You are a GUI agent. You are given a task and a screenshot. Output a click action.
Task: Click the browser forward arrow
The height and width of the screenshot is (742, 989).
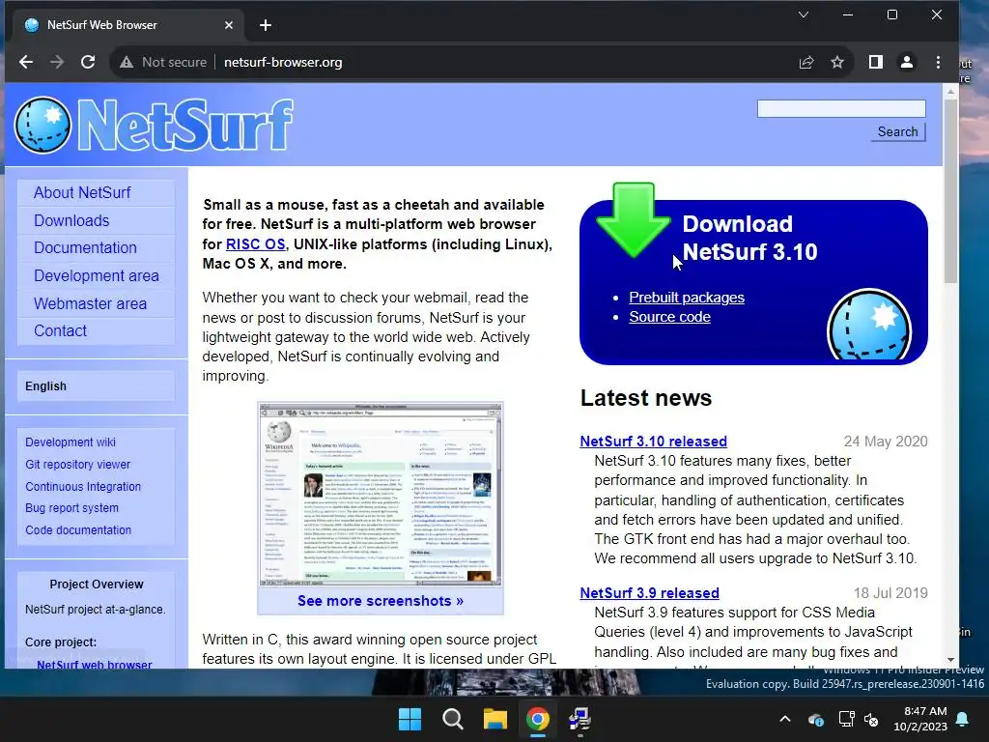pos(57,62)
